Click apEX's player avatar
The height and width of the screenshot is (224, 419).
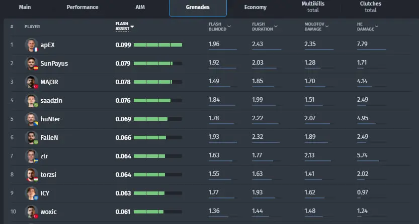[31, 45]
